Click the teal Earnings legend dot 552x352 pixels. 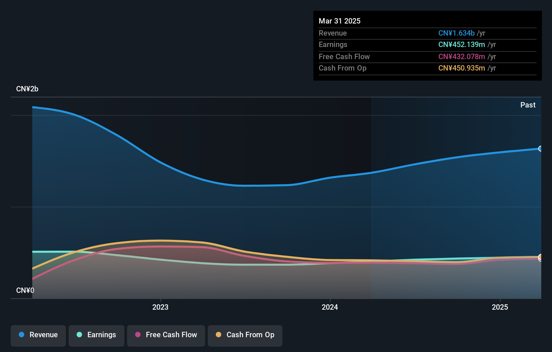tap(79, 335)
